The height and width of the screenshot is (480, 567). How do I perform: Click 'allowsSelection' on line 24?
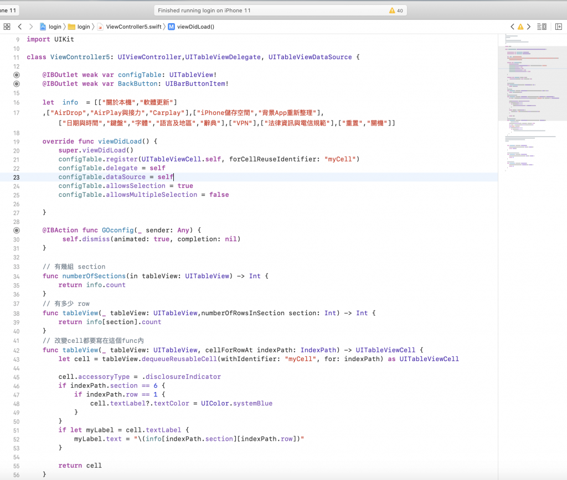click(x=136, y=186)
